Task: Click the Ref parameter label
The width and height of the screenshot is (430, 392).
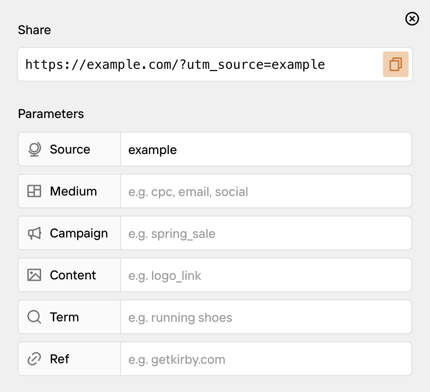Action: click(x=59, y=359)
